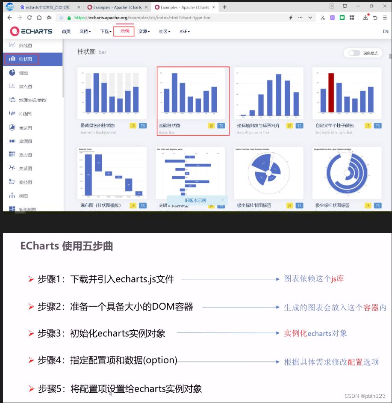Select 雷达图 radar chart in the sidebar
Screen dimensions: 392x403
click(x=32, y=128)
